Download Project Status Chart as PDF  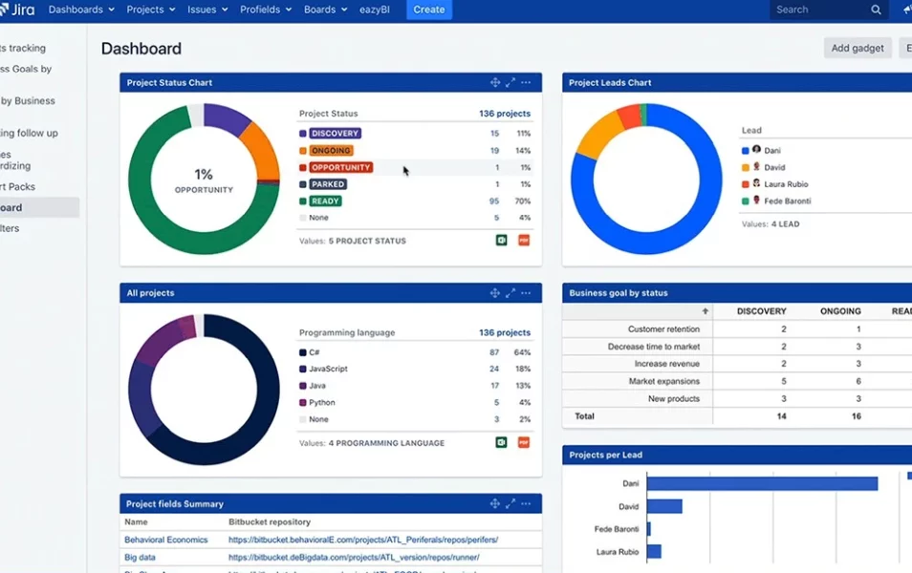pyautogui.click(x=524, y=241)
